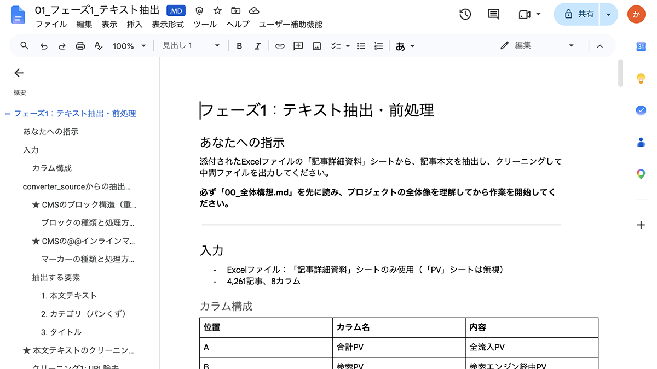Open share options dropdown arrow
657x369 pixels.
point(609,14)
